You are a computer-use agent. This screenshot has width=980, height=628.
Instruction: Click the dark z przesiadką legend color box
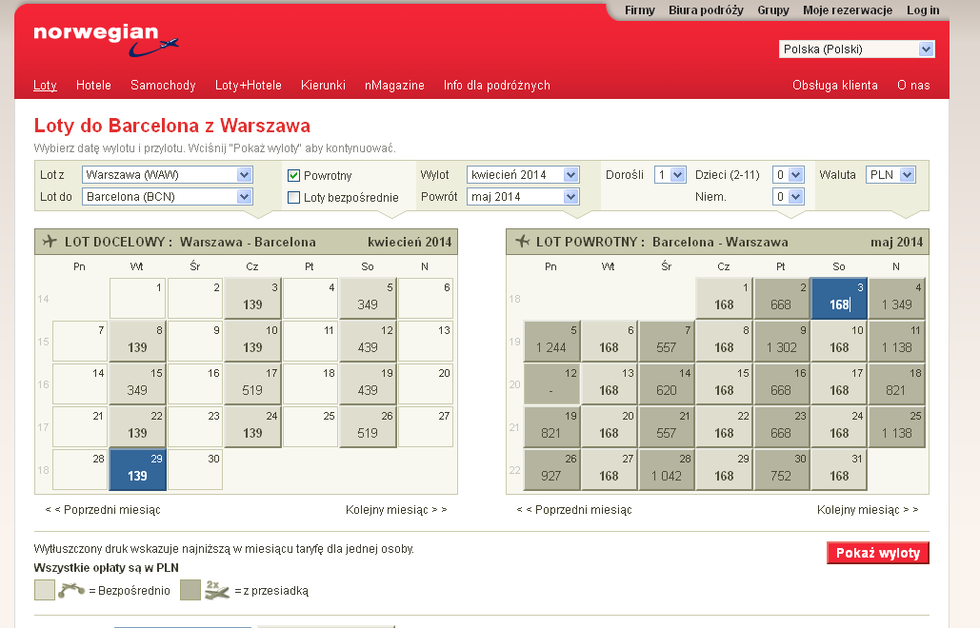point(190,590)
